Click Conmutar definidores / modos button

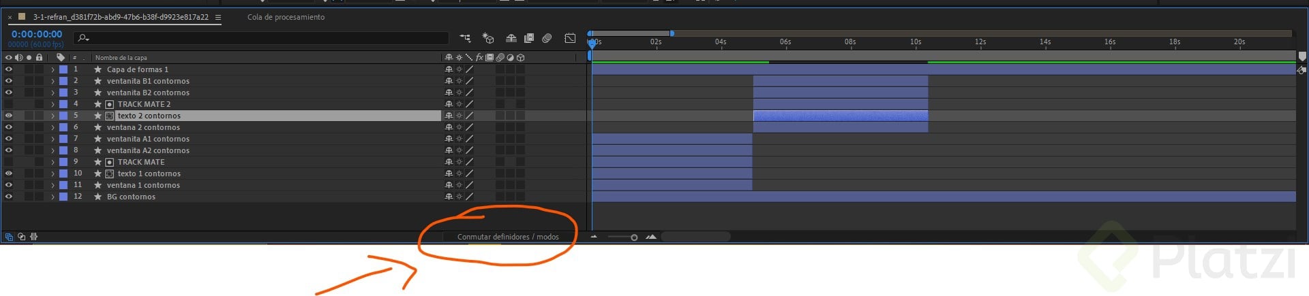pos(508,237)
